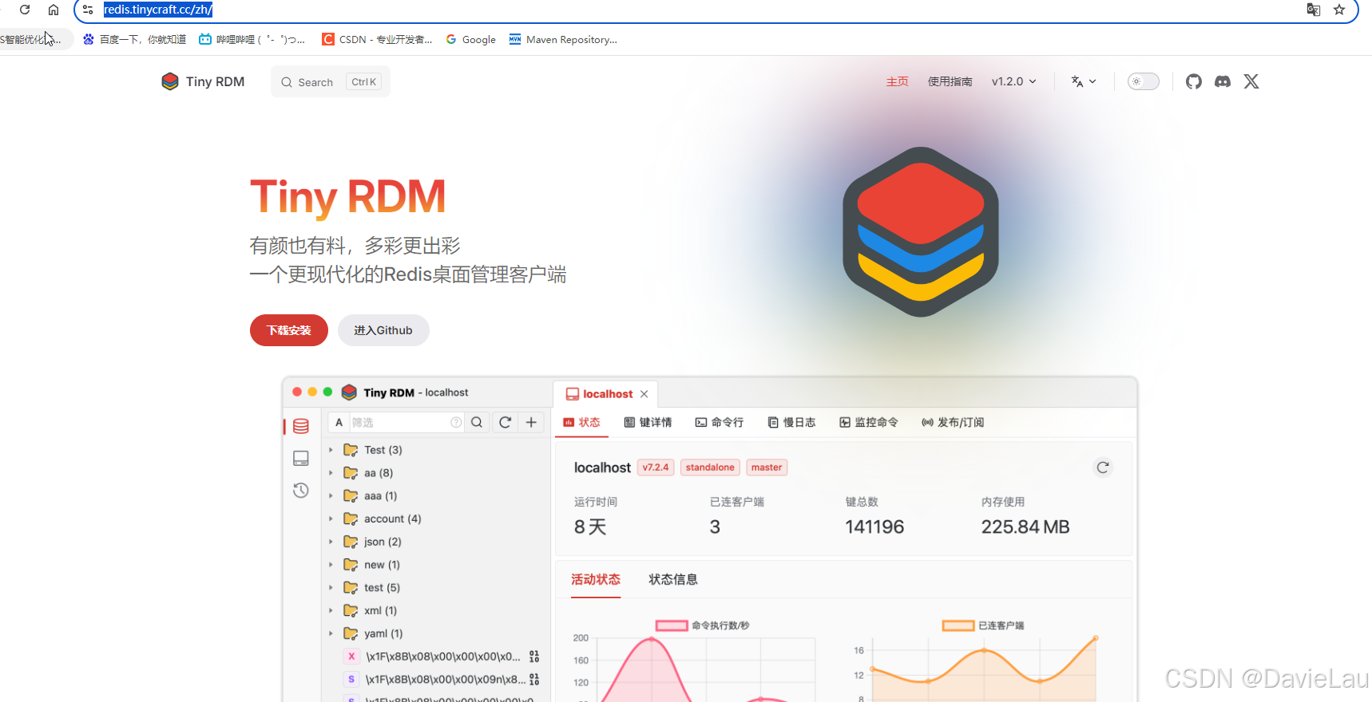Switch to the 状态 tab

pyautogui.click(x=581, y=423)
